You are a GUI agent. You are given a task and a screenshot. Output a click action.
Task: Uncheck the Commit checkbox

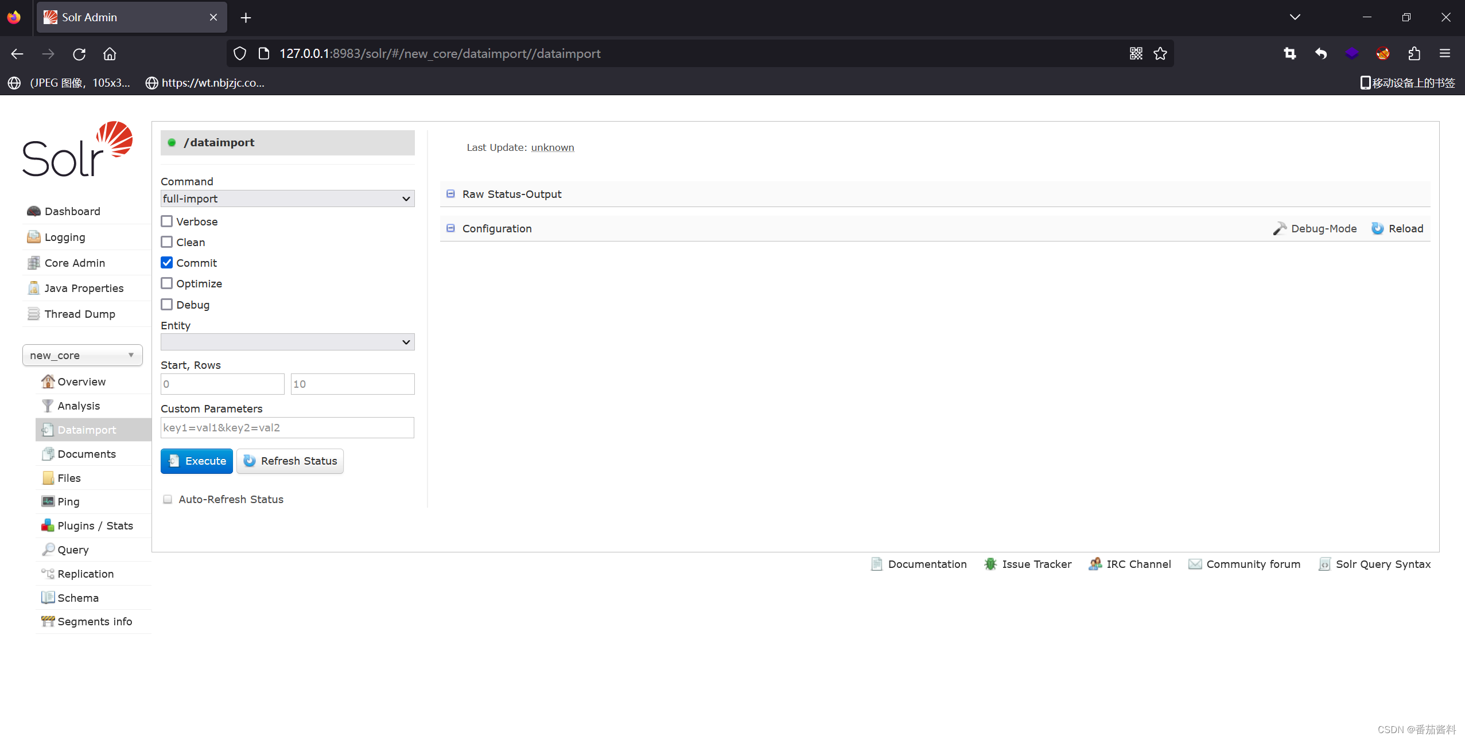tap(167, 263)
